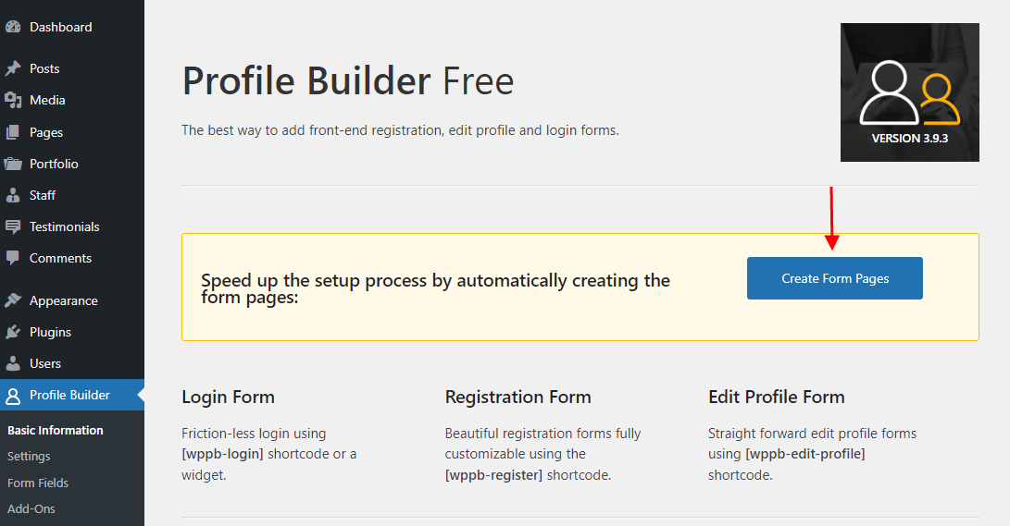This screenshot has height=526, width=1010.
Task: Click the Staff person icon
Action: 13,195
